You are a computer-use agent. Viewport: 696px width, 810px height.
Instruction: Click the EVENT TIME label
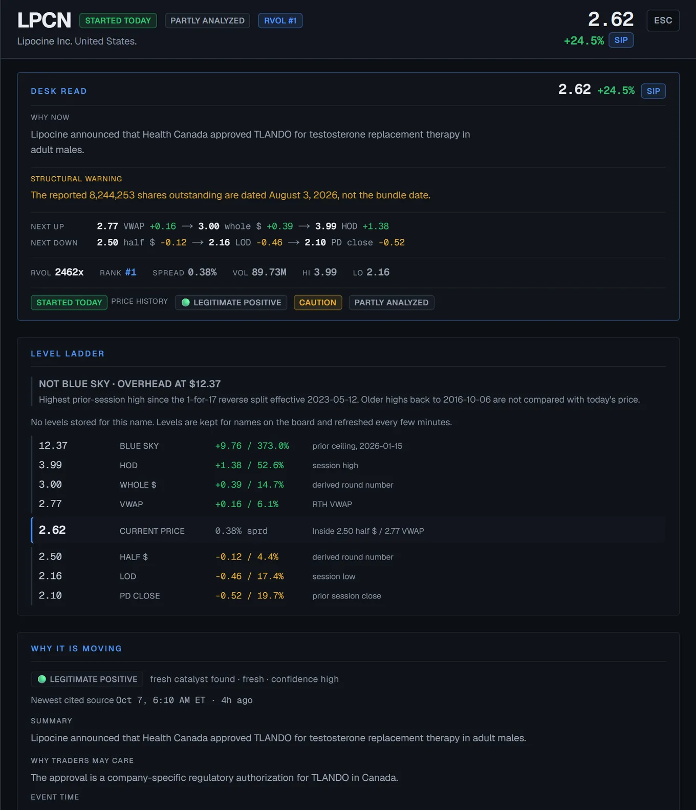[x=55, y=797]
